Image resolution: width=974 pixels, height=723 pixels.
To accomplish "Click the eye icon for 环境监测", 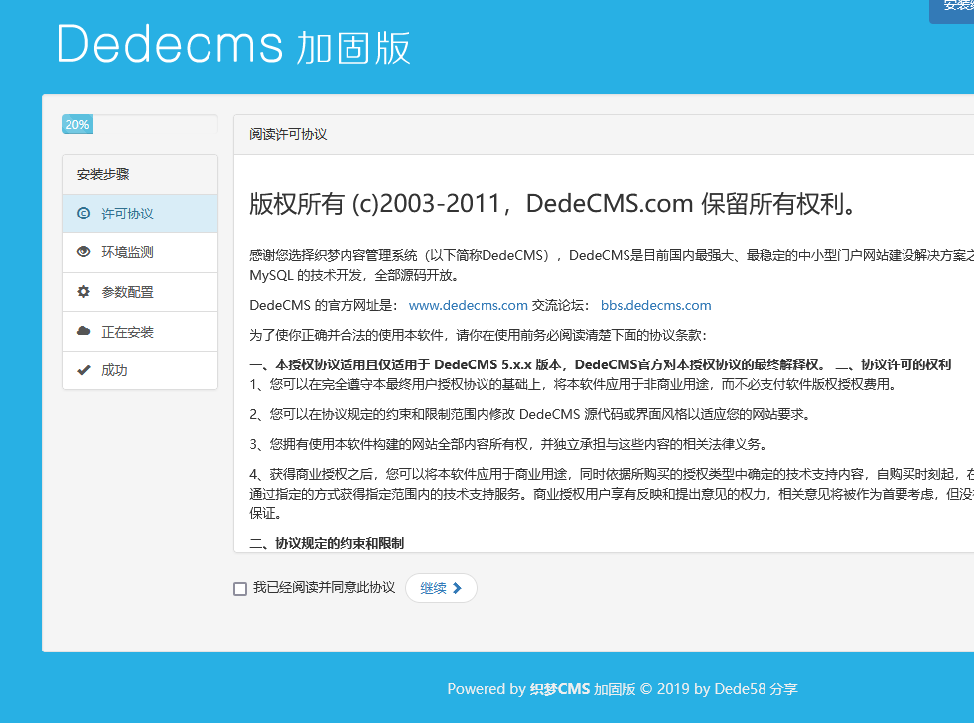I will pyautogui.click(x=83, y=252).
